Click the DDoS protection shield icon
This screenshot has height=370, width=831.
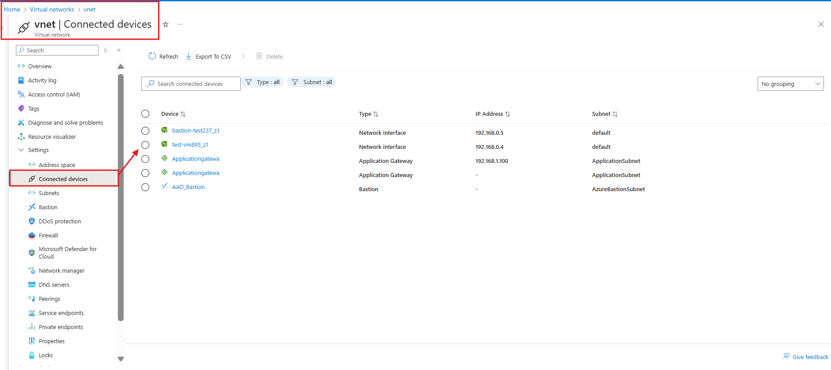[x=32, y=221]
